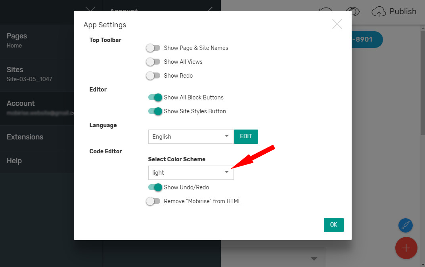
Task: Turn on Show All Views
Action: point(153,61)
